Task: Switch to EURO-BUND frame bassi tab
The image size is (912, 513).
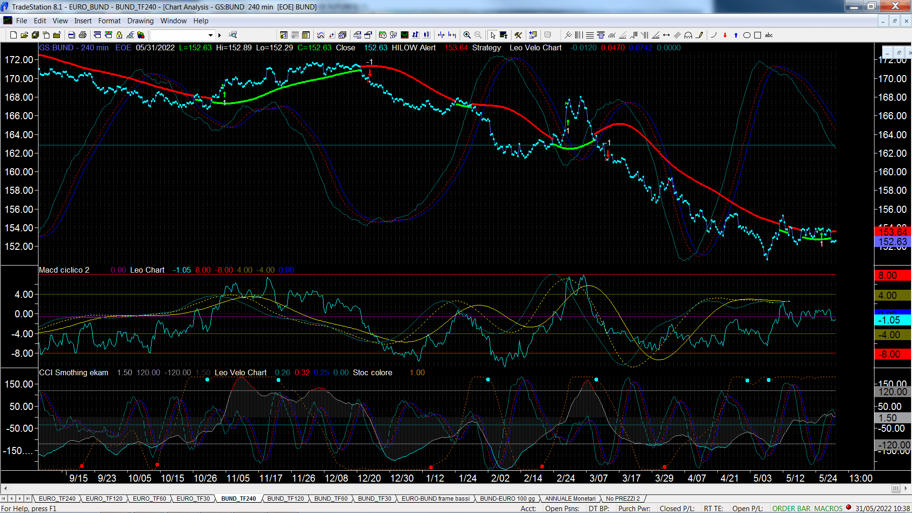Action: (x=436, y=499)
